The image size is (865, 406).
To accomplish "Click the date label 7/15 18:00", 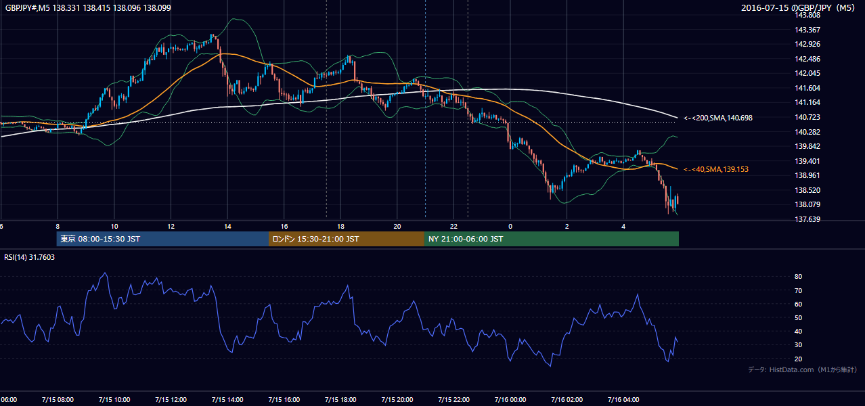I will click(x=340, y=399).
